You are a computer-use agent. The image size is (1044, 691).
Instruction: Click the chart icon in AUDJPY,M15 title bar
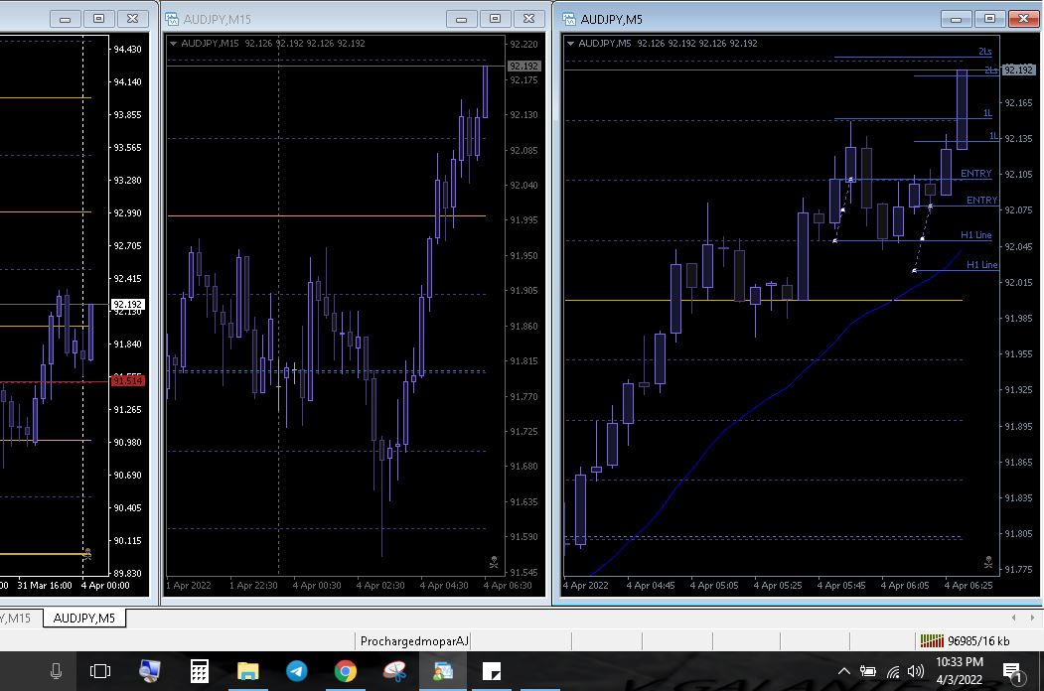point(172,19)
